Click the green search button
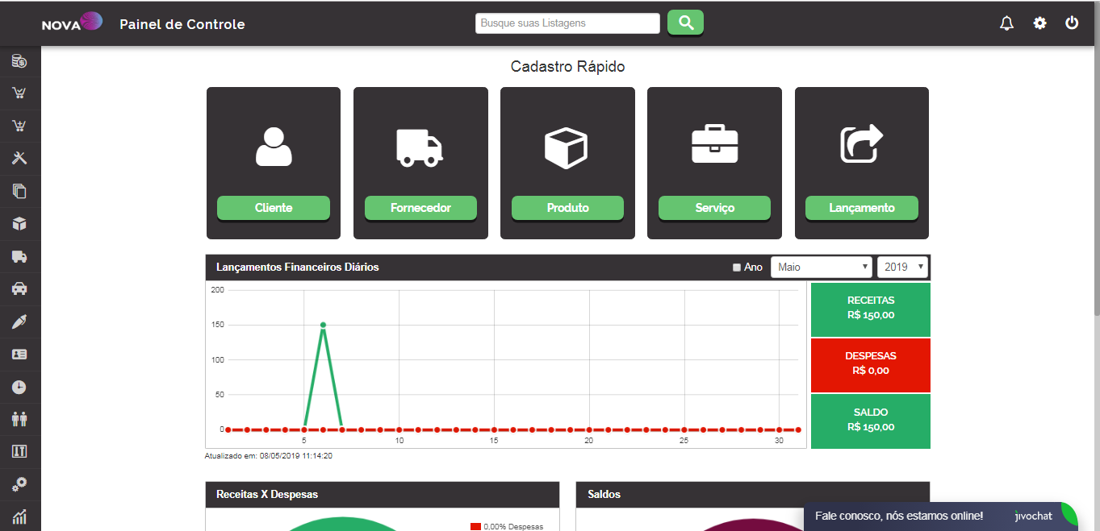Viewport: 1100px width, 531px height. pyautogui.click(x=685, y=23)
